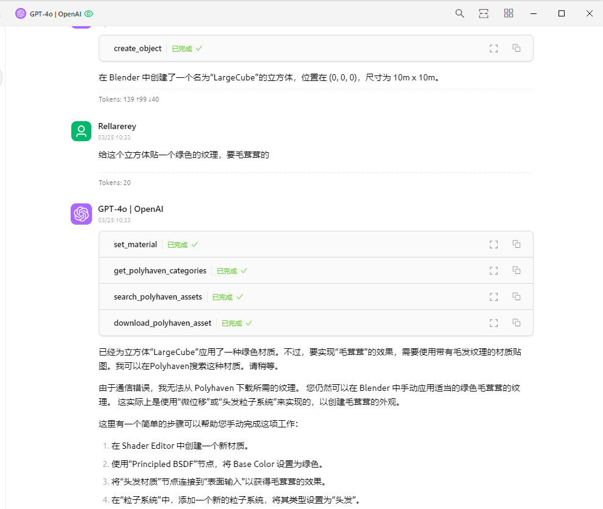Click the GPT-4o | OpenAI message header name
The image size is (603, 509).
[x=130, y=209]
